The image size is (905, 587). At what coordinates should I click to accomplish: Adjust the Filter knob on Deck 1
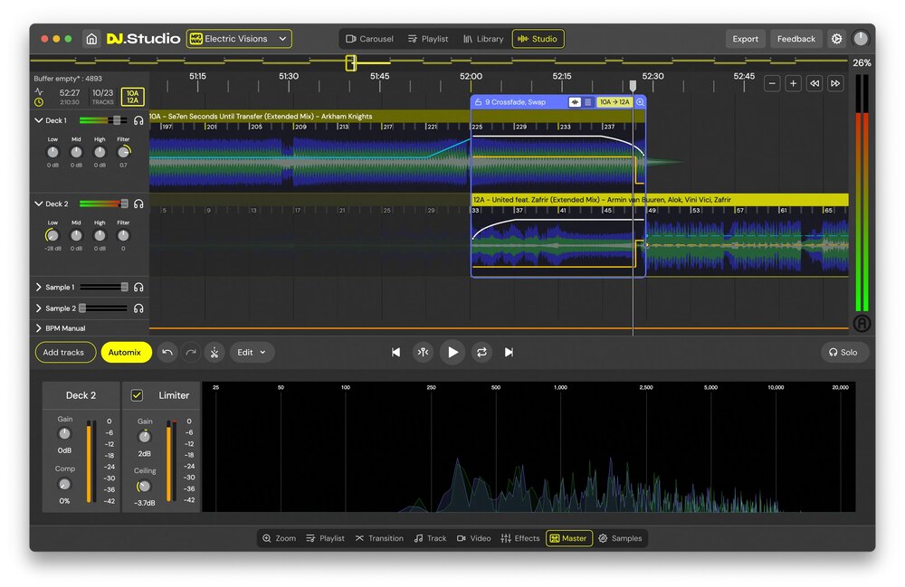pos(123,154)
